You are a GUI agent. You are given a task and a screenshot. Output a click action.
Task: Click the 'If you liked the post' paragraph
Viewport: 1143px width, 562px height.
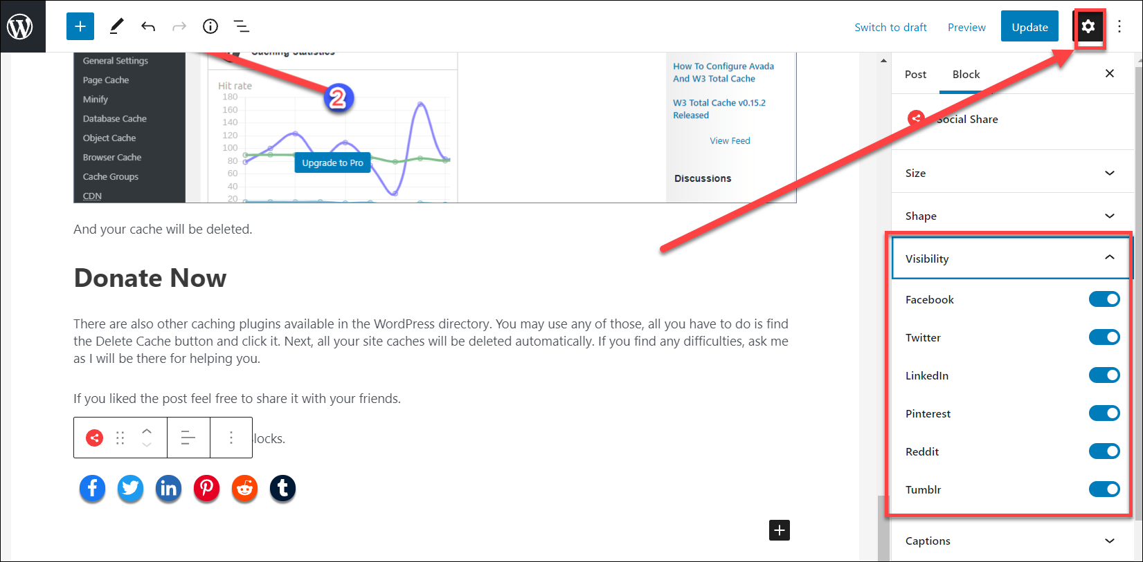pyautogui.click(x=237, y=398)
